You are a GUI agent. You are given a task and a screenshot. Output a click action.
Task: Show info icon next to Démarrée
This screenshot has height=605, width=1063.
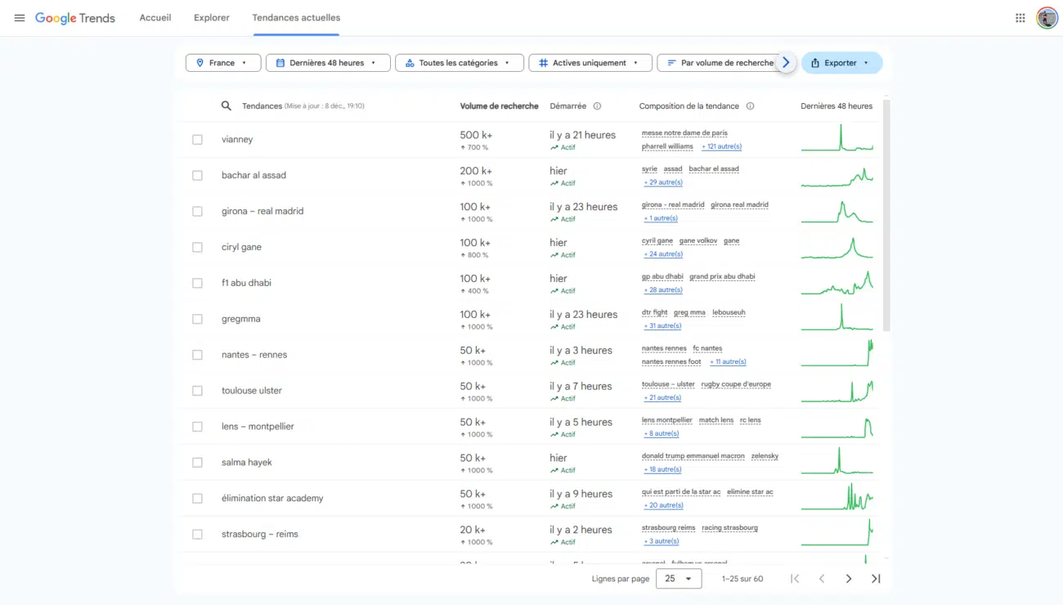coord(597,106)
